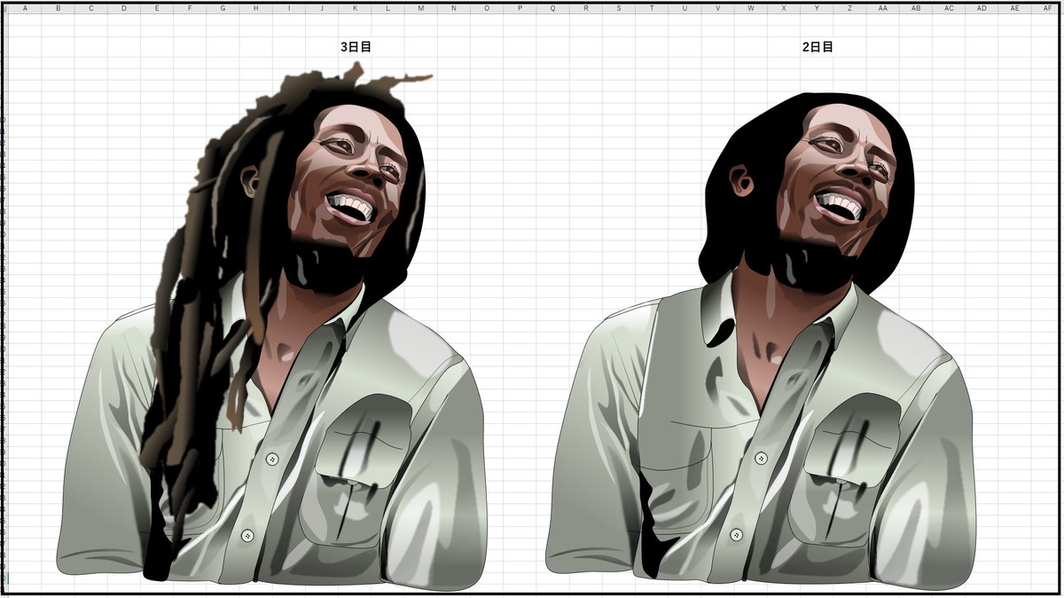The width and height of the screenshot is (1064, 598).
Task: Select column K header
Action: click(355, 8)
